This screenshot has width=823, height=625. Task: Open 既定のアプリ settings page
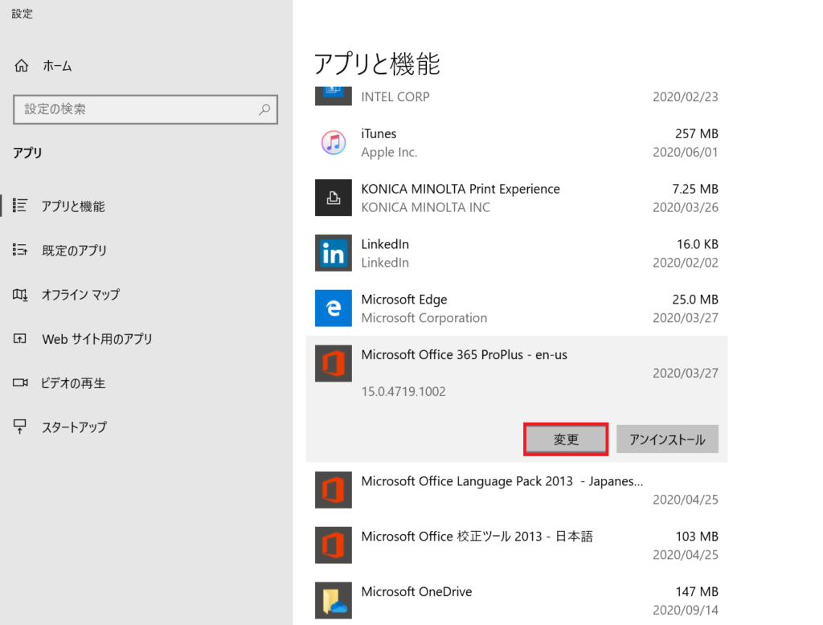(x=74, y=251)
